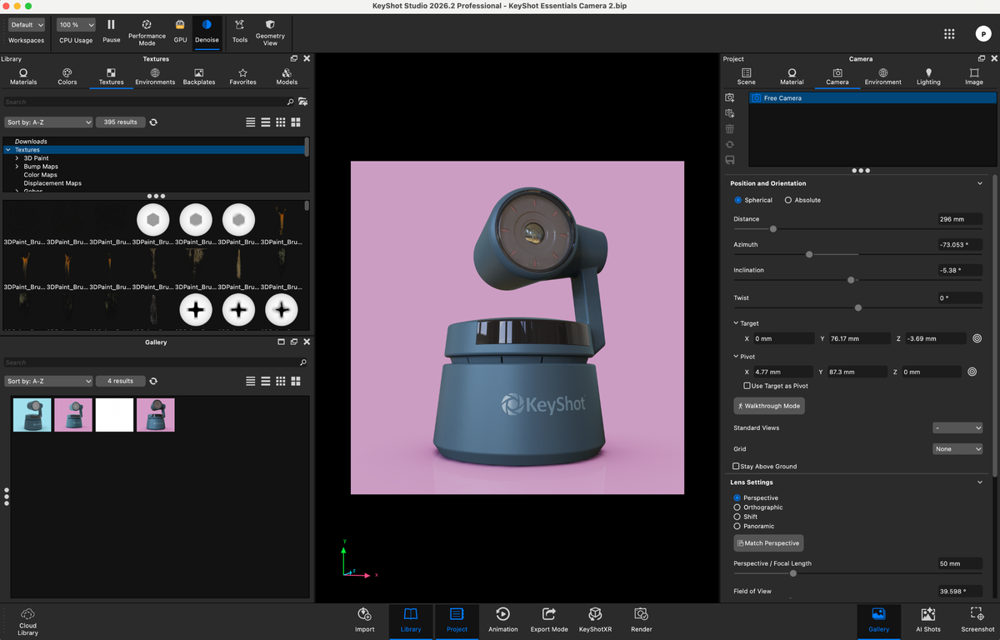
Task: Adjust the Distance slider
Action: 773,228
